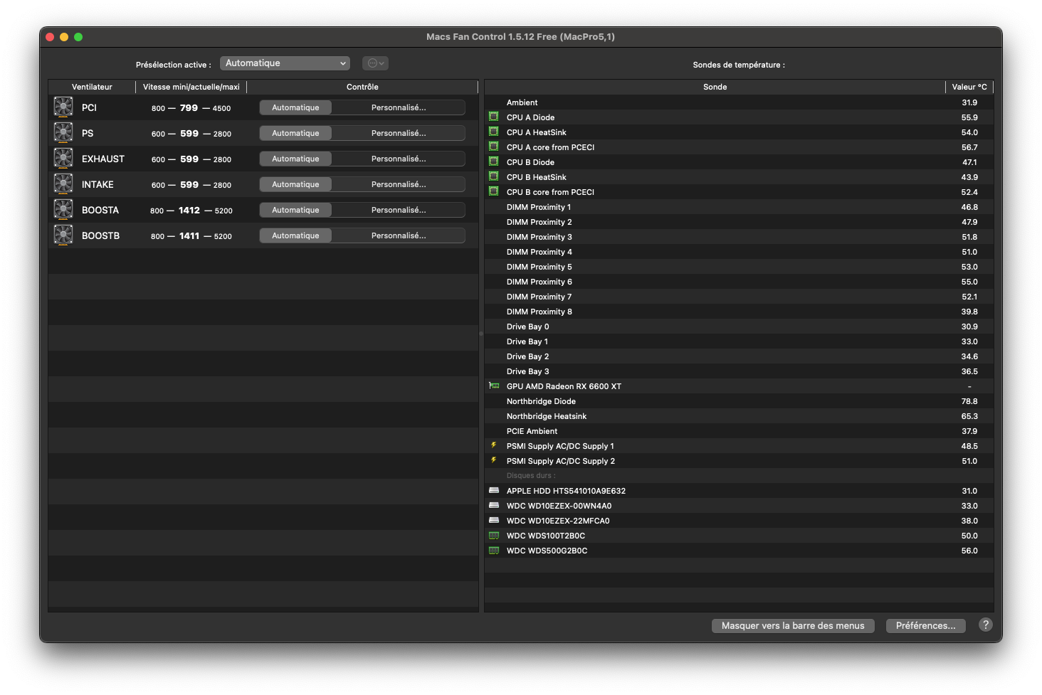Viewport: 1042px width, 695px height.
Task: Select the DIMM Proximity 3 sensor
Action: 739,237
